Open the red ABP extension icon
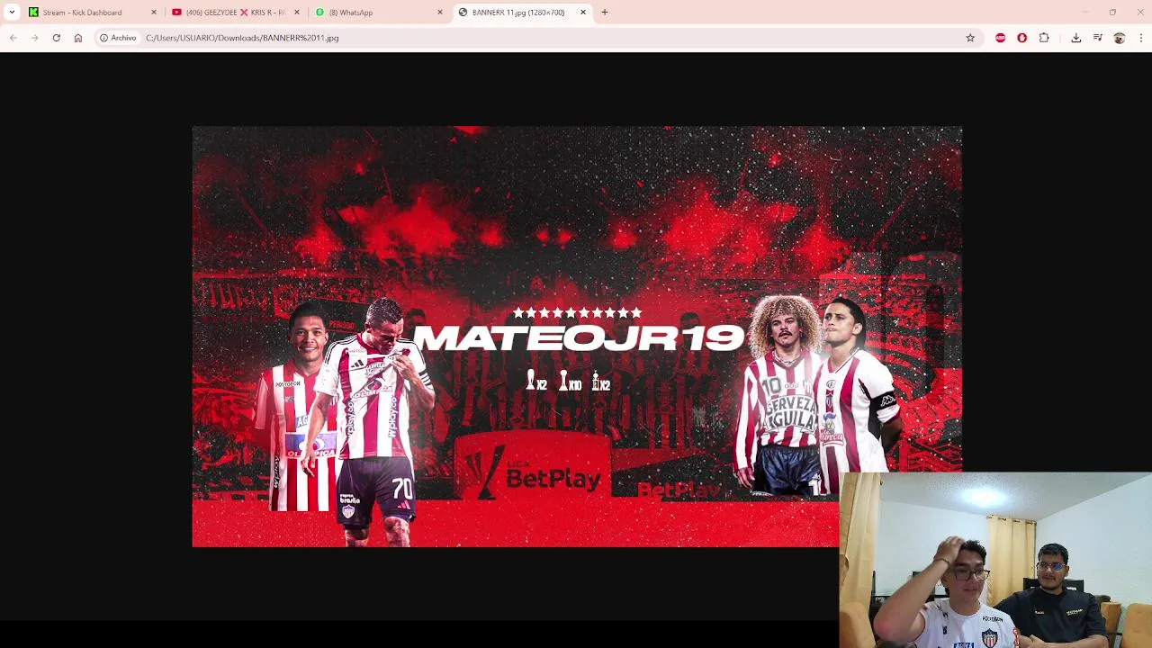The width and height of the screenshot is (1152, 648). [1000, 38]
